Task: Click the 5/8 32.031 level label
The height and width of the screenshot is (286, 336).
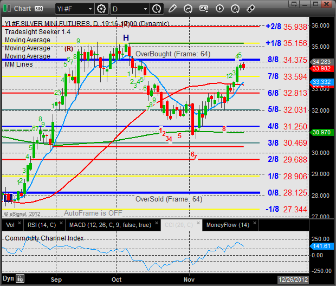Action: 287,109
